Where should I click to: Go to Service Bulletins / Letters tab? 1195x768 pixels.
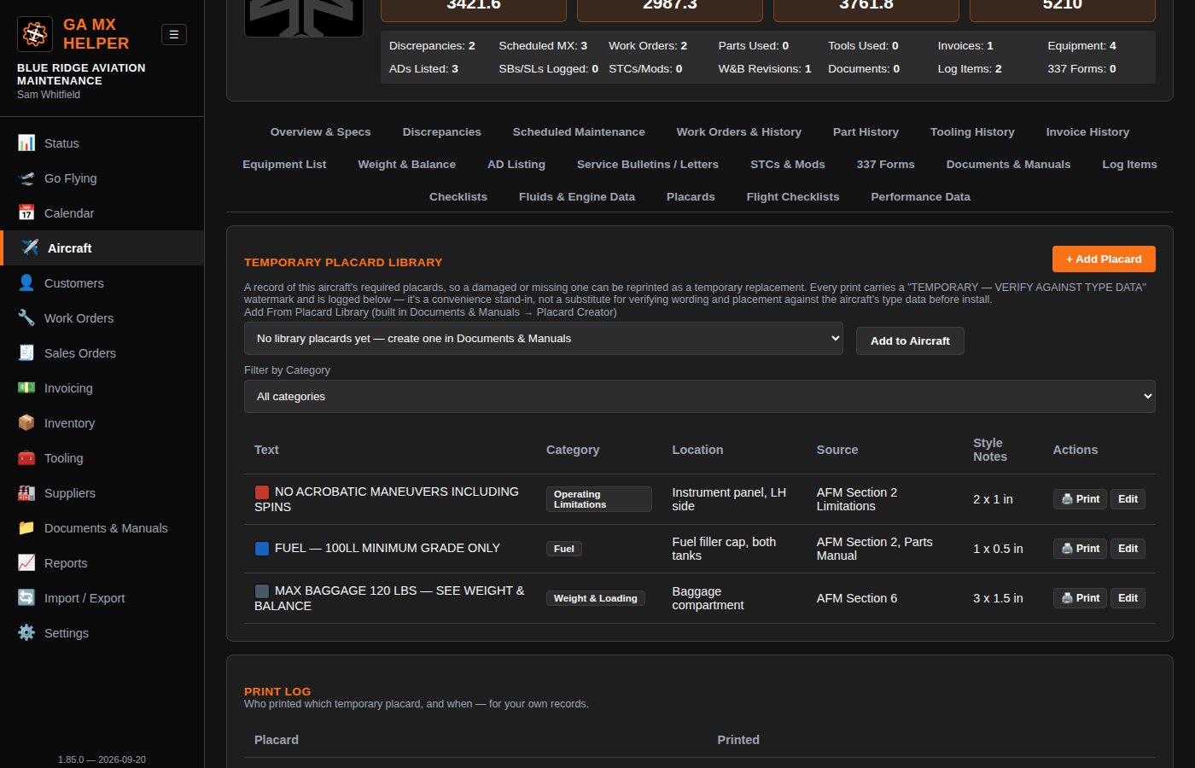(648, 164)
